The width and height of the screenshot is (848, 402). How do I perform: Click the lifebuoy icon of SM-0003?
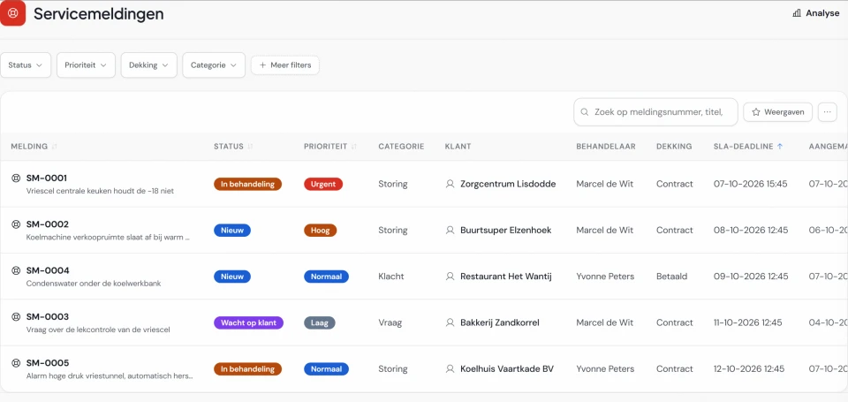click(x=16, y=316)
